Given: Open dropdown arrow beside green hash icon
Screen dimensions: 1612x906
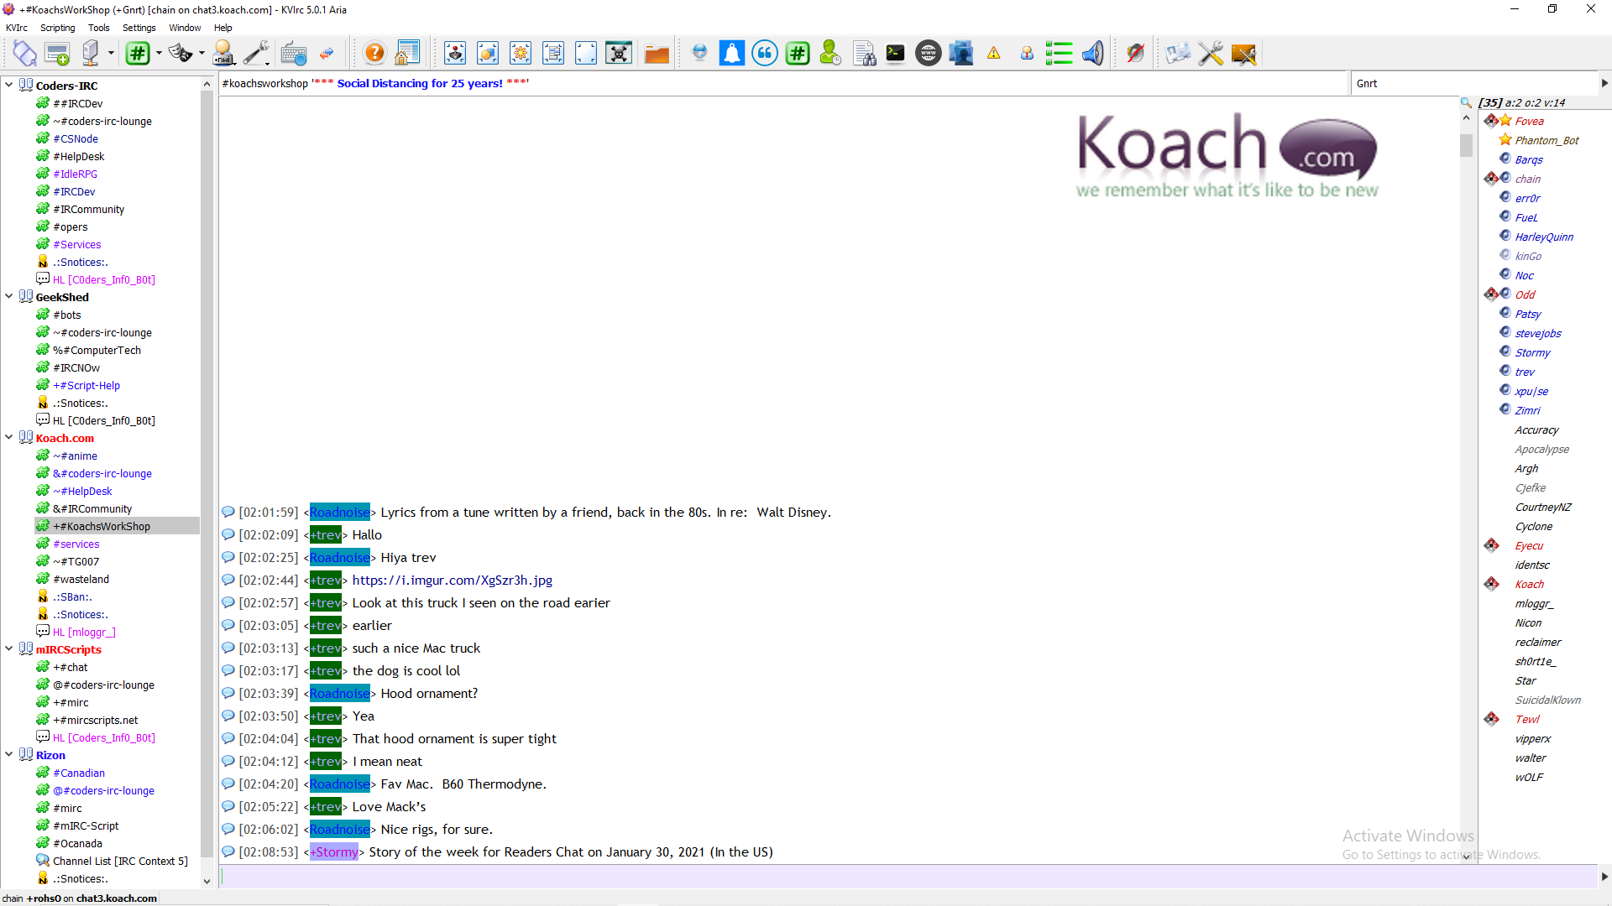Looking at the screenshot, I should 159,54.
